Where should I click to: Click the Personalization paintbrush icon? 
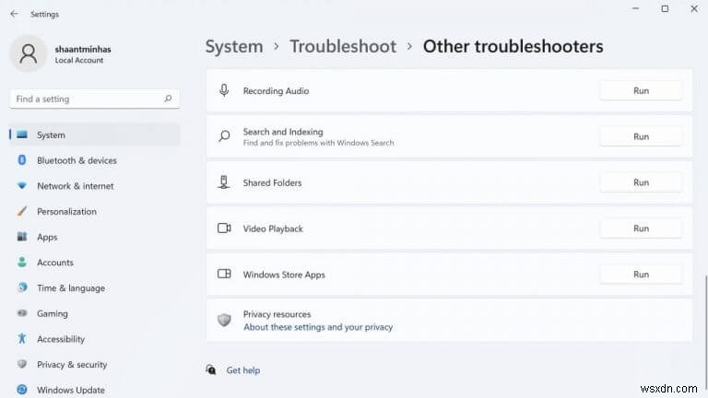tap(22, 211)
